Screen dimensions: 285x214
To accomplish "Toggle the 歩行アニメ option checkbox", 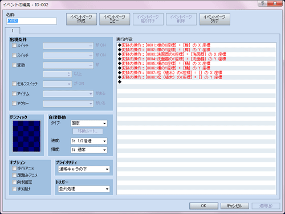I will click(x=14, y=168).
